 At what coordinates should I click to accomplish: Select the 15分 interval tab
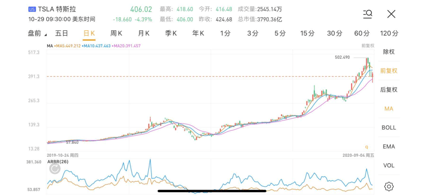pos(308,33)
